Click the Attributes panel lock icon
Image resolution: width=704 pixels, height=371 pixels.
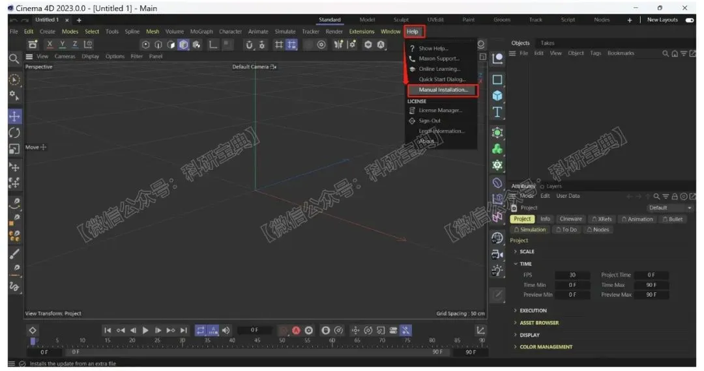[x=675, y=197]
